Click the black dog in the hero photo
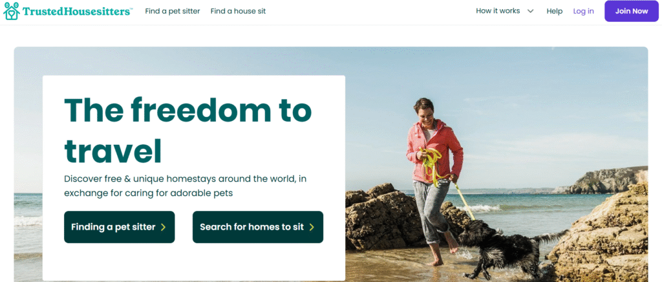 507,247
